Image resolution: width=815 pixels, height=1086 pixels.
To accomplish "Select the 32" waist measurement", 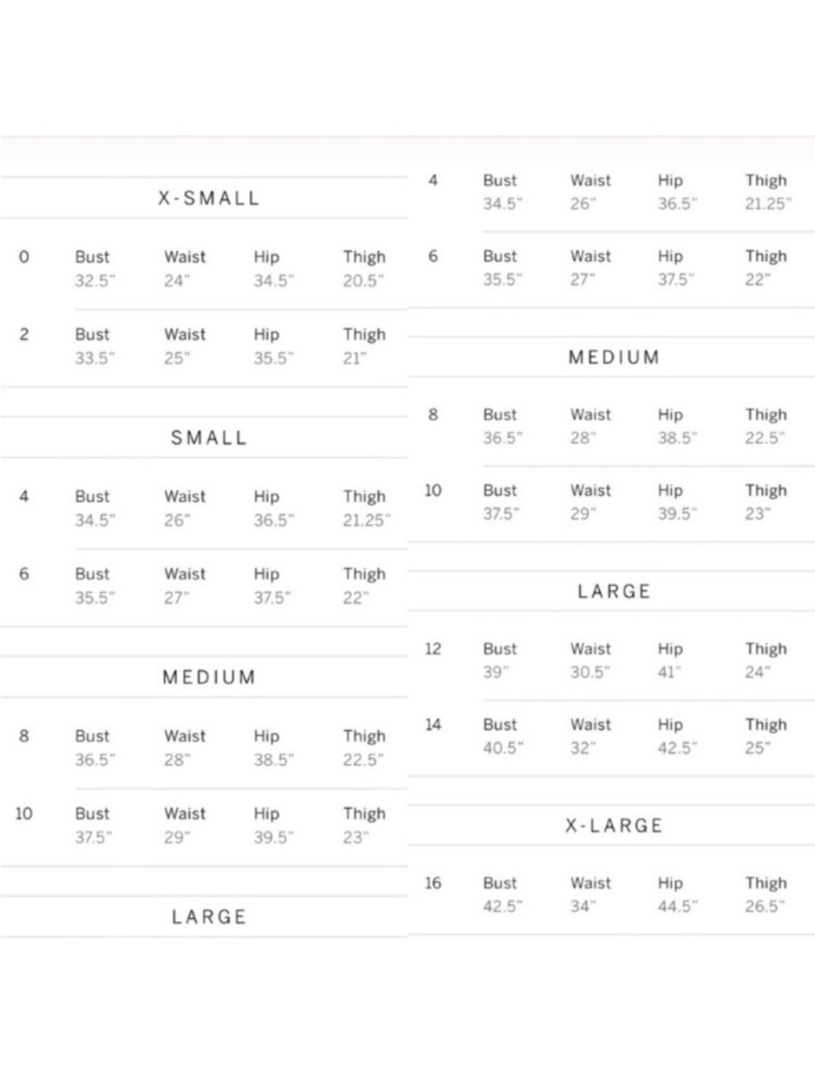I will click(583, 748).
